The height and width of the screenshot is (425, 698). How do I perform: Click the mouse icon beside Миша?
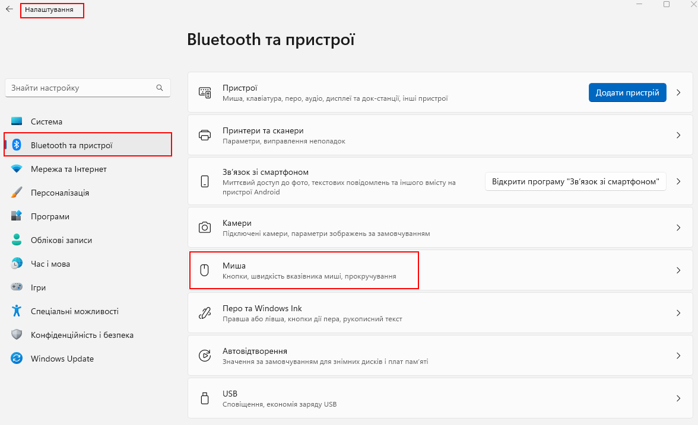[x=204, y=270]
